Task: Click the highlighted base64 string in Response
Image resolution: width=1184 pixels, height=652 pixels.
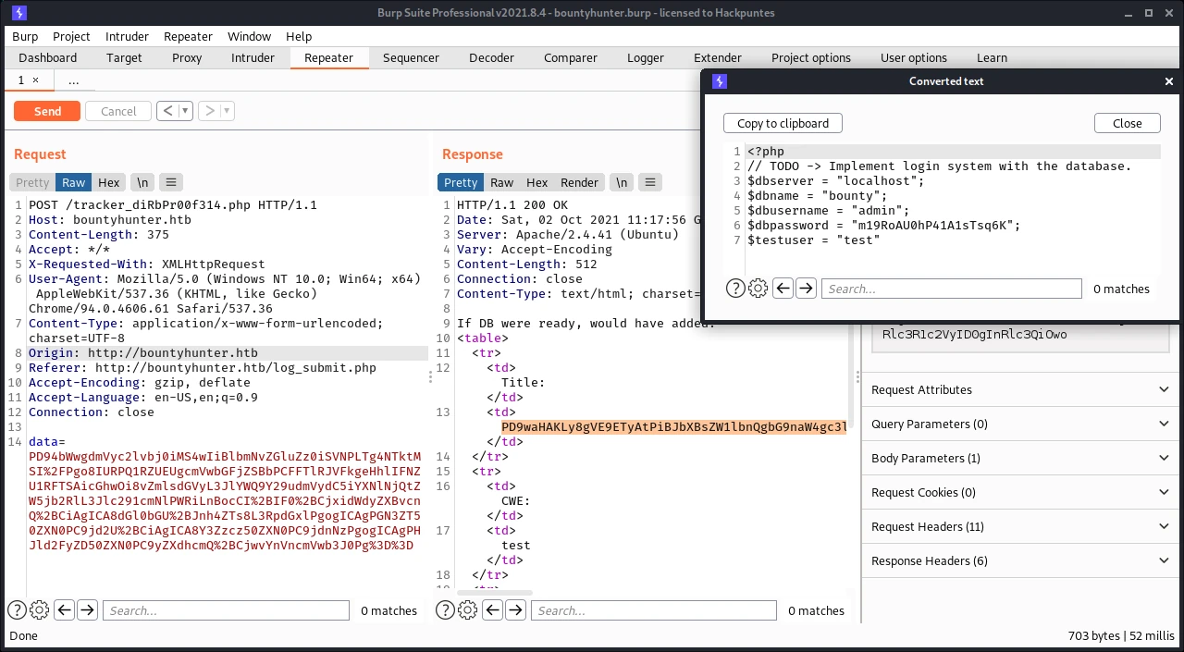Action: tap(673, 427)
